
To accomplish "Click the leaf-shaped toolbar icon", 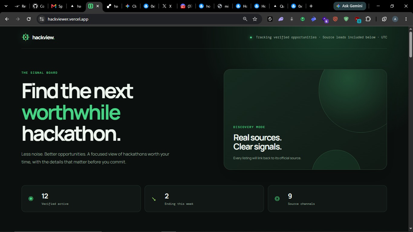I will (384, 19).
